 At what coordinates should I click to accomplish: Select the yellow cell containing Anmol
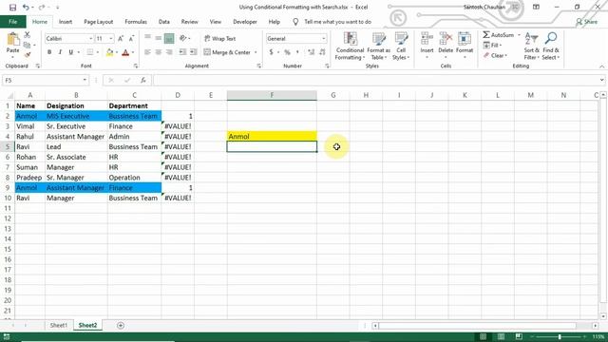pyautogui.click(x=272, y=137)
